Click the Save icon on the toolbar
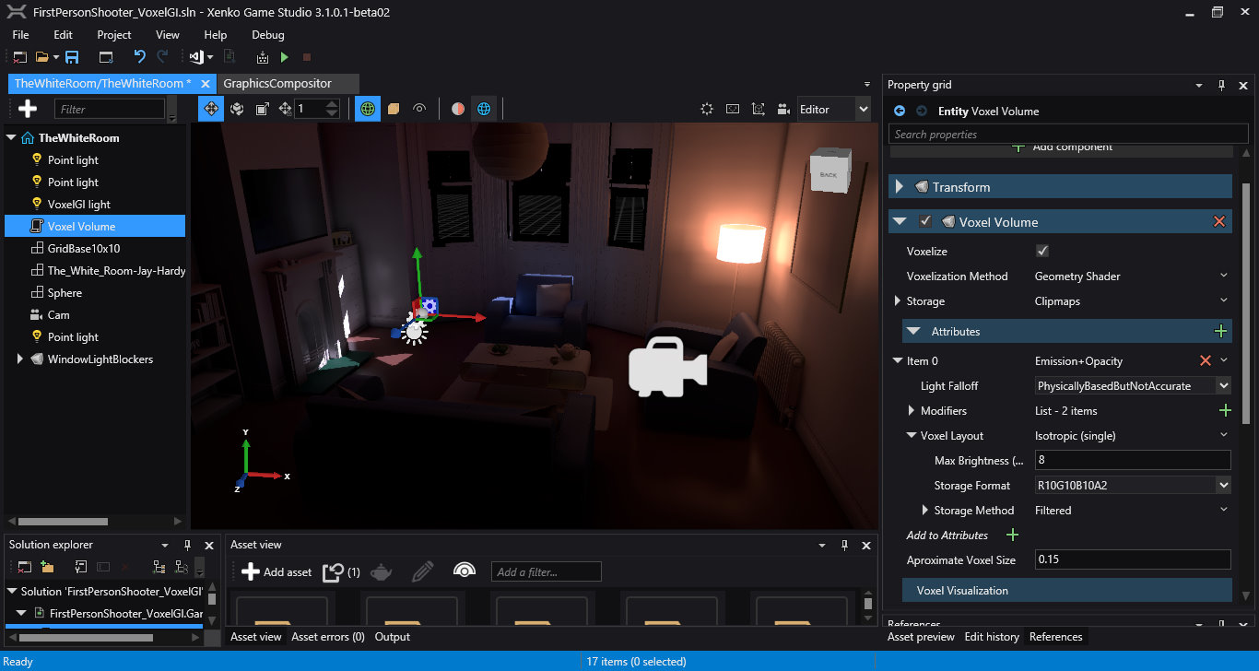 click(72, 56)
